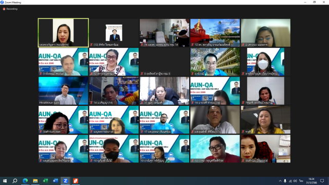Viewport: 329px width, 185px height.
Task: Switch input language indicator in tray
Action: click(x=301, y=181)
